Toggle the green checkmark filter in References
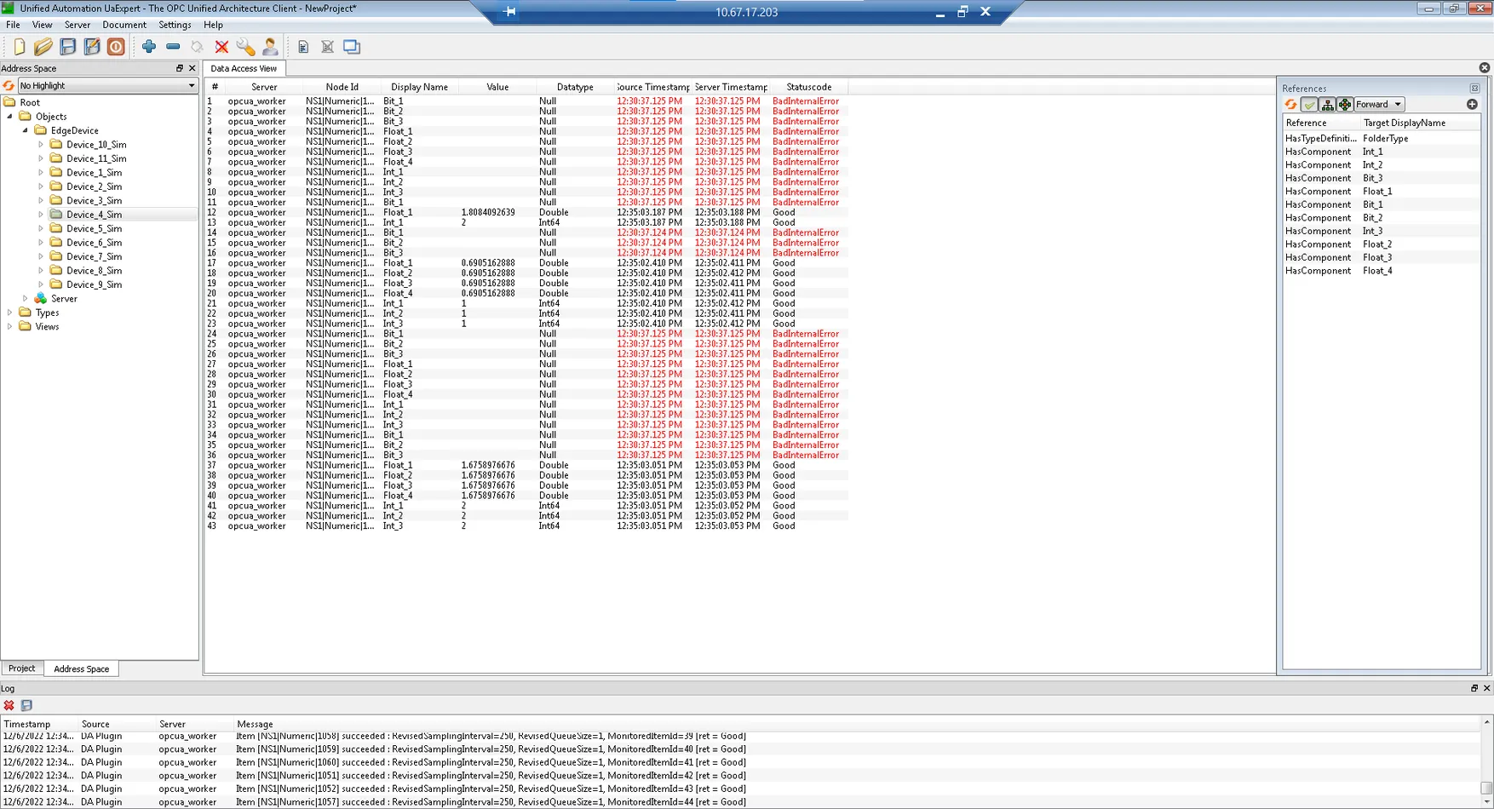1494x809 pixels. tap(1309, 104)
